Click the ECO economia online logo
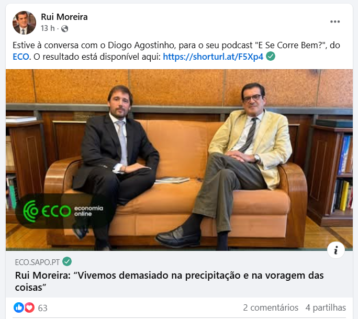Viewport: 358px width, 319px height. (63, 211)
